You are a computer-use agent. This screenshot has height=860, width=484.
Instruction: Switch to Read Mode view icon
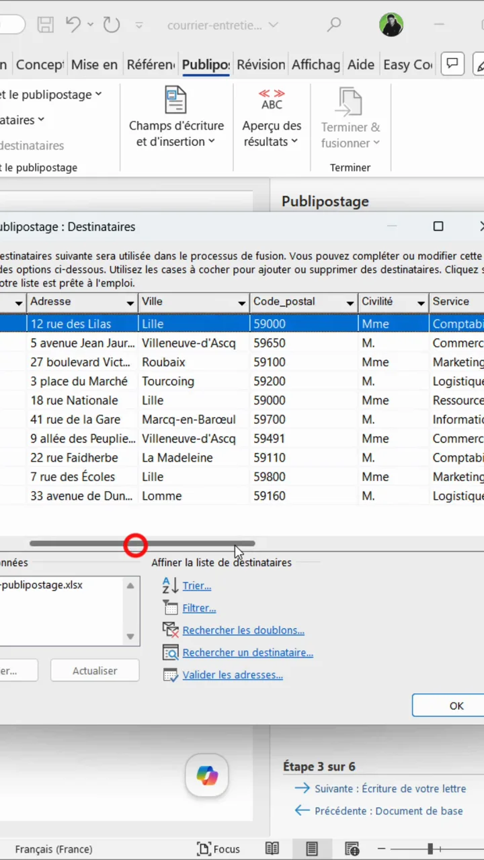point(272,849)
